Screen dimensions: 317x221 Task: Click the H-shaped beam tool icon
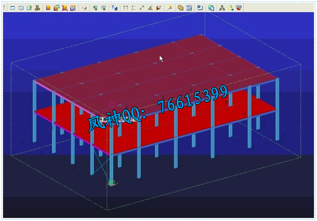click(126, 8)
